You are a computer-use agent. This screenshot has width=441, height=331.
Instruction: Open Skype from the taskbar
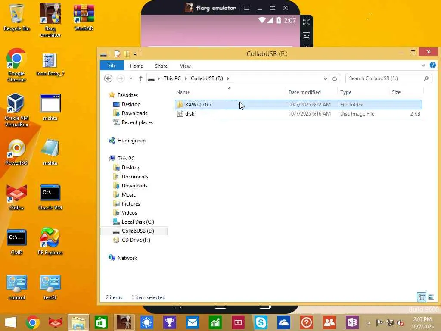[261, 322]
